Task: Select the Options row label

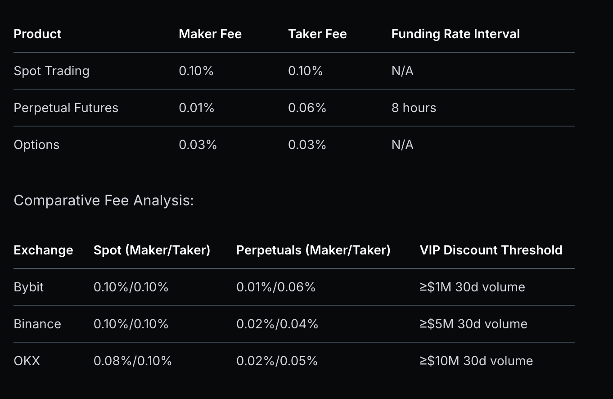Action: pyautogui.click(x=36, y=145)
